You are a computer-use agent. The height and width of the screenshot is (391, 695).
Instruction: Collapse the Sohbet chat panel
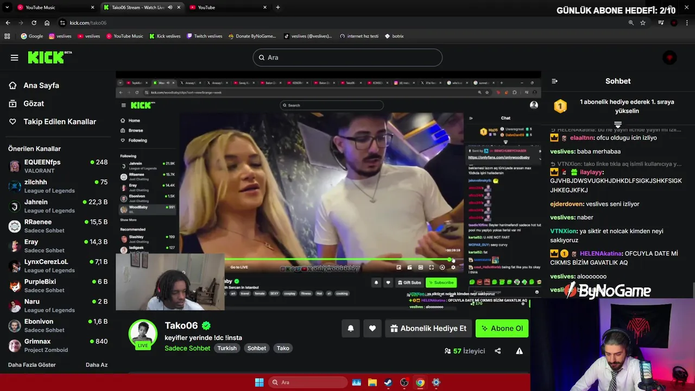pos(554,81)
